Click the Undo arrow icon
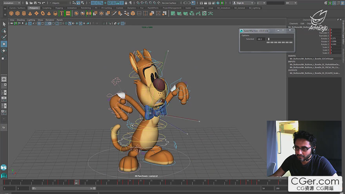 [39, 3]
